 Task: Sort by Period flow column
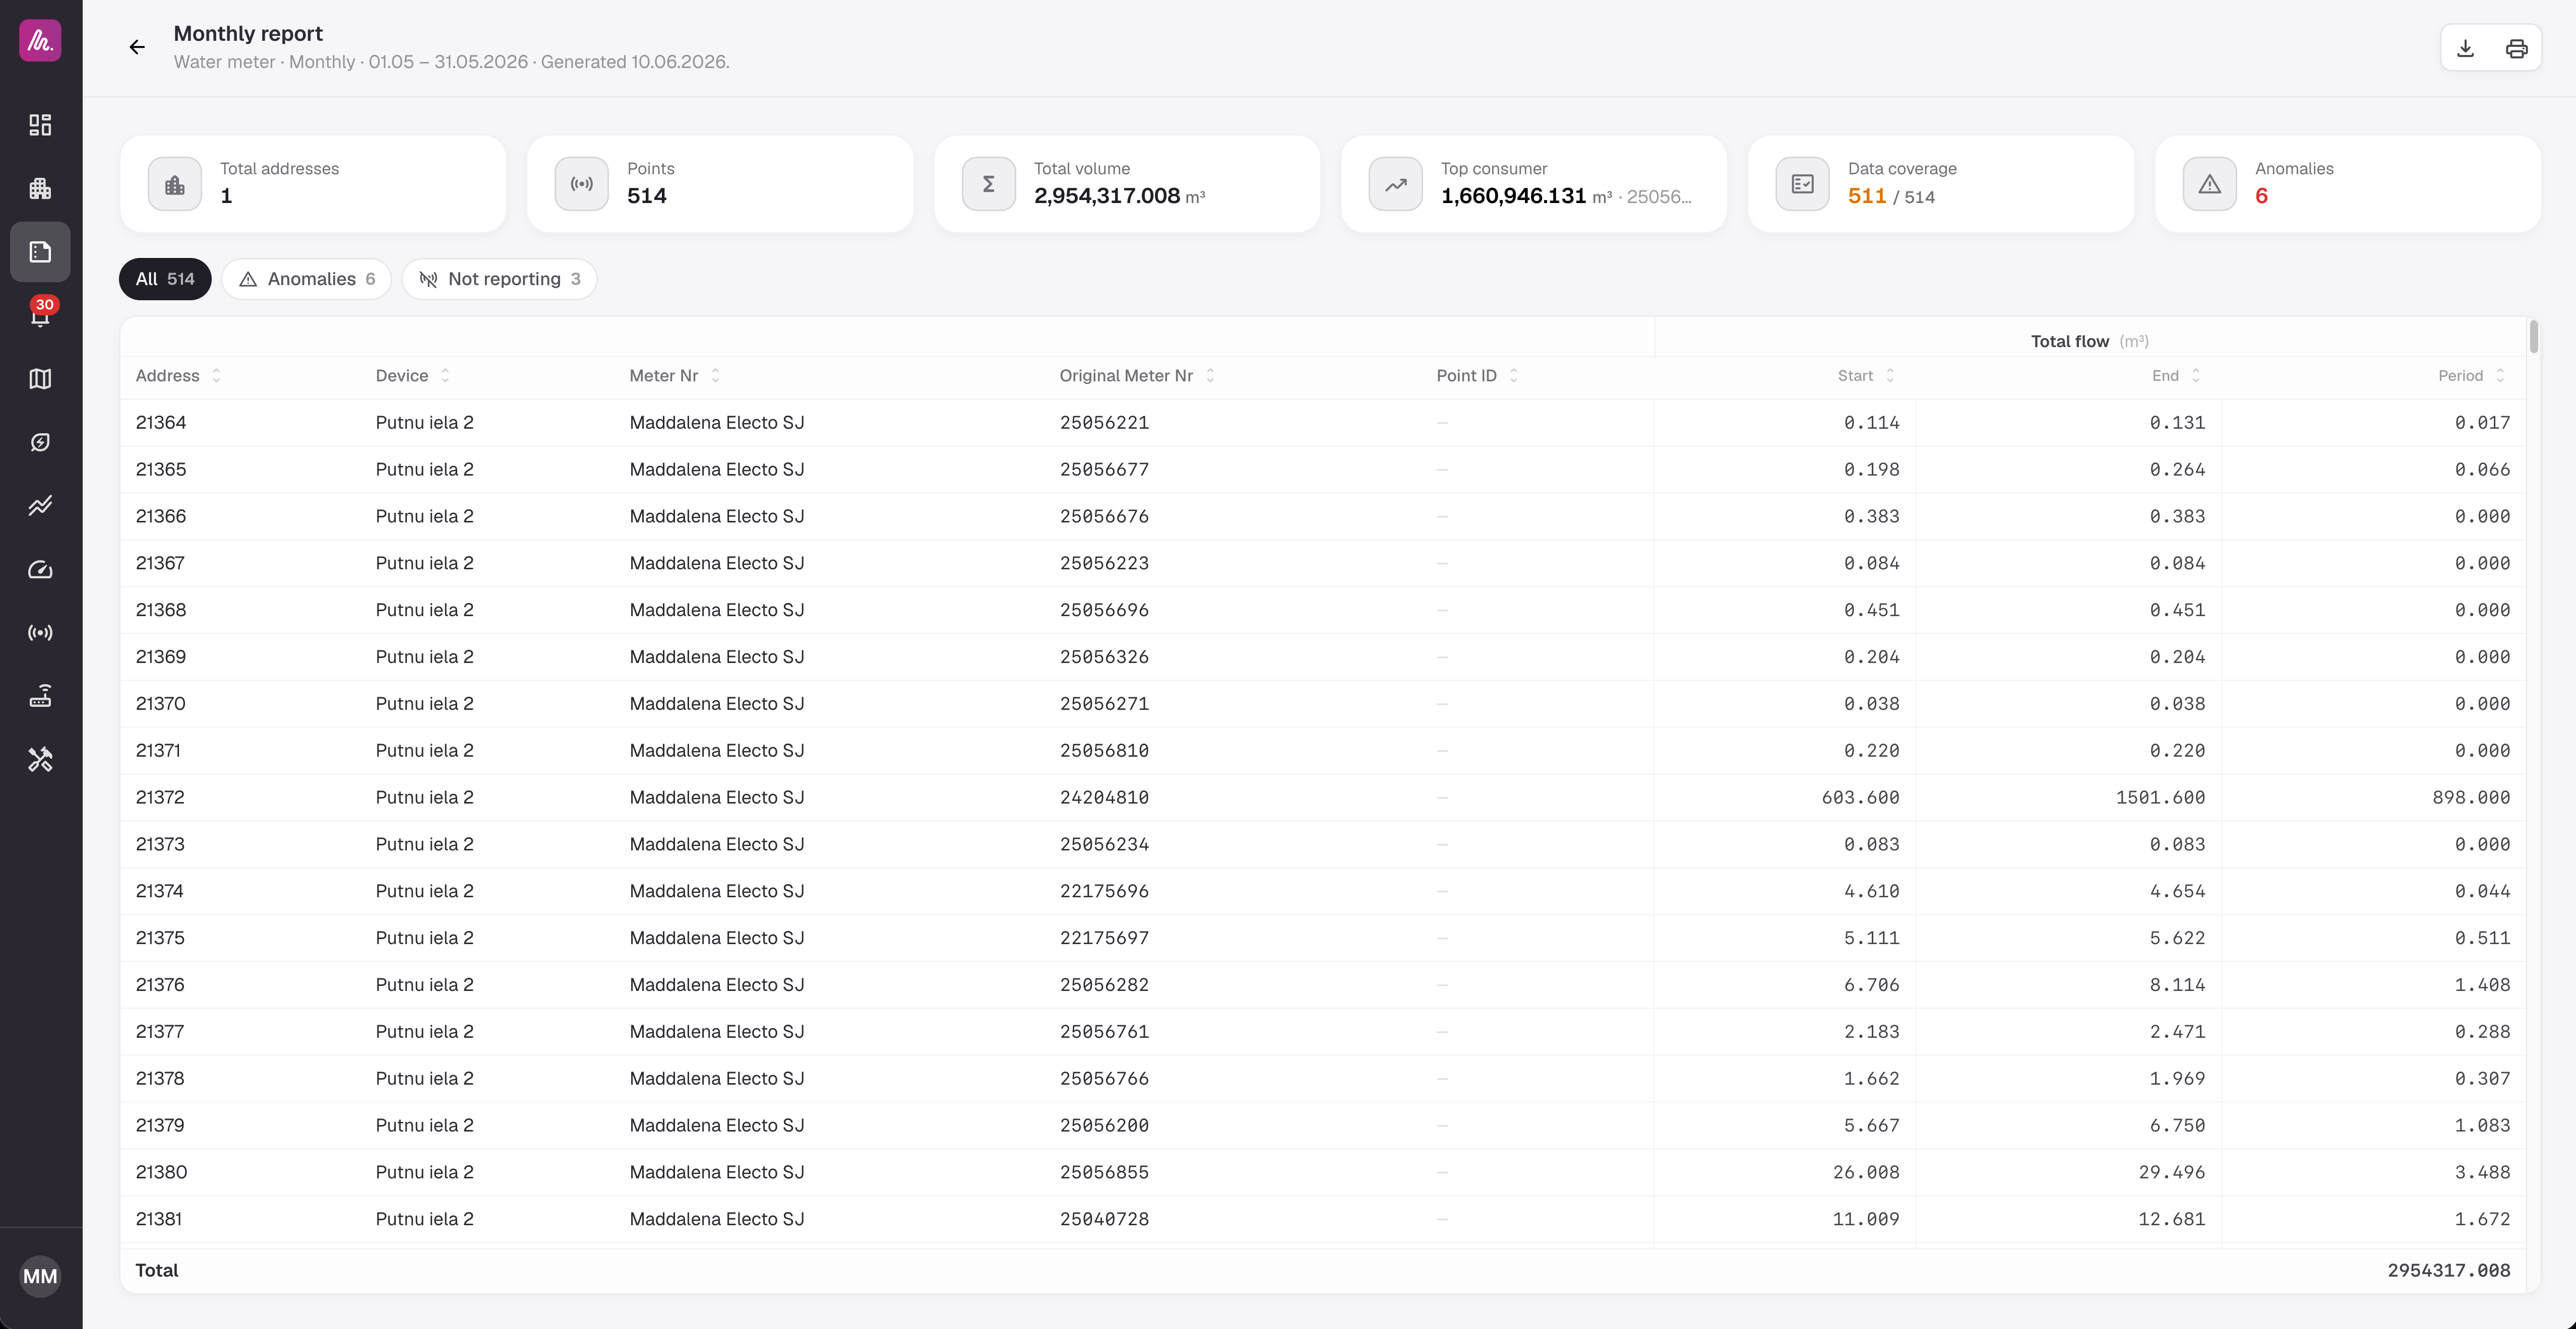(x=2471, y=376)
